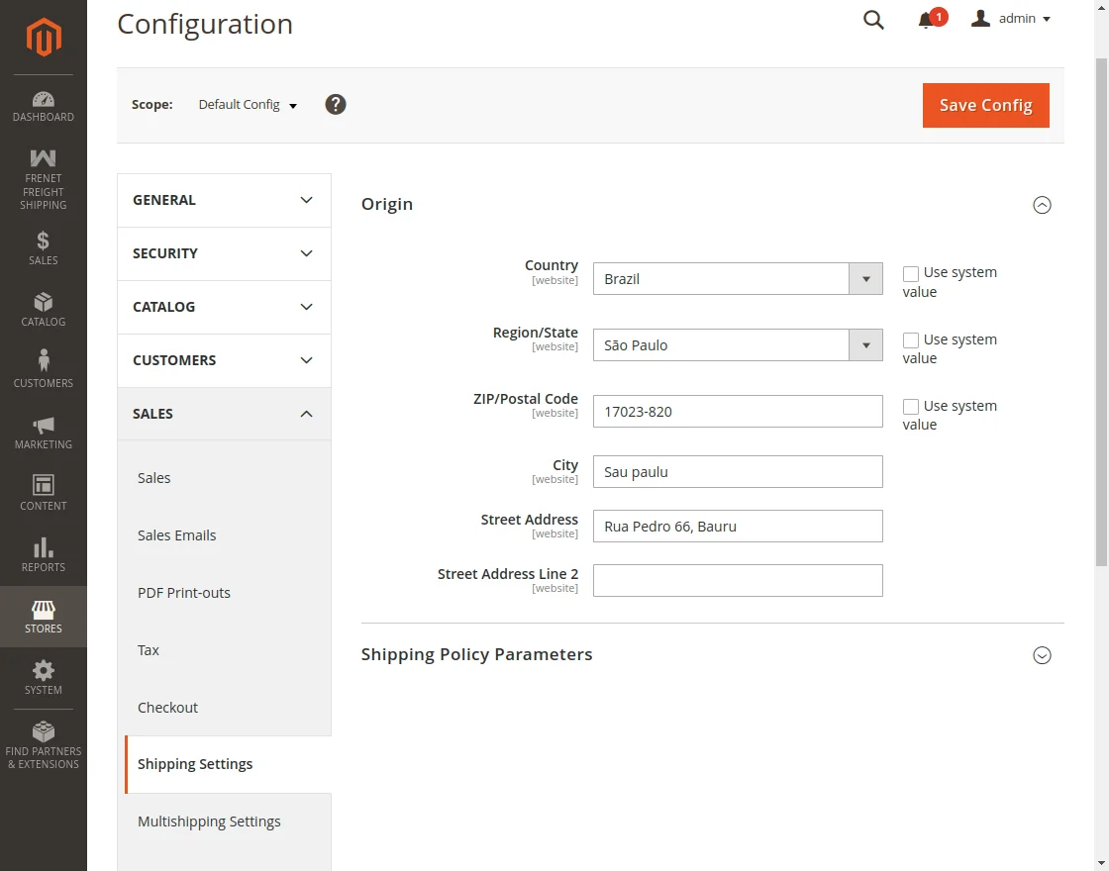This screenshot has width=1109, height=871.
Task: Open the Dashboard from the sidebar
Action: coord(43,106)
